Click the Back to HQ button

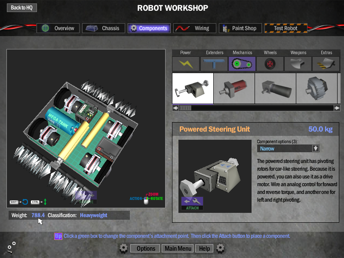[x=22, y=8]
